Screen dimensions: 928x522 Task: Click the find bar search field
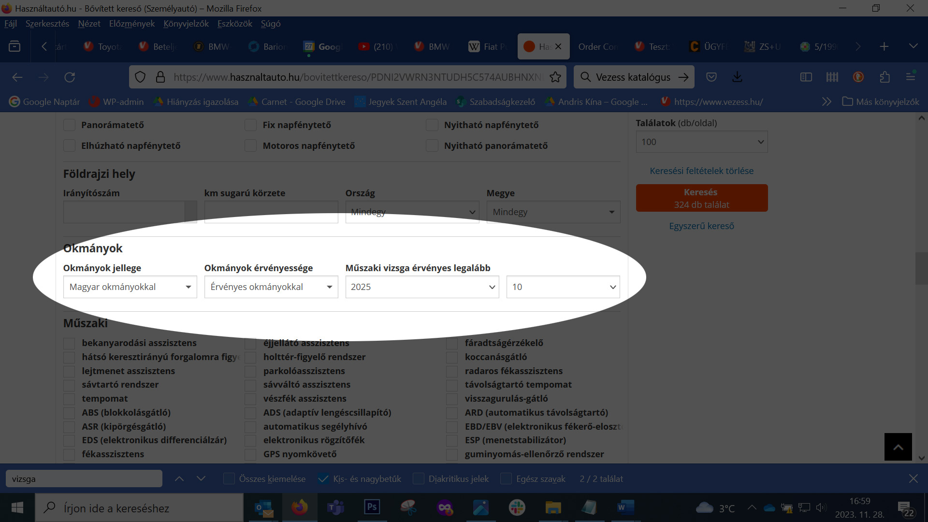(84, 478)
